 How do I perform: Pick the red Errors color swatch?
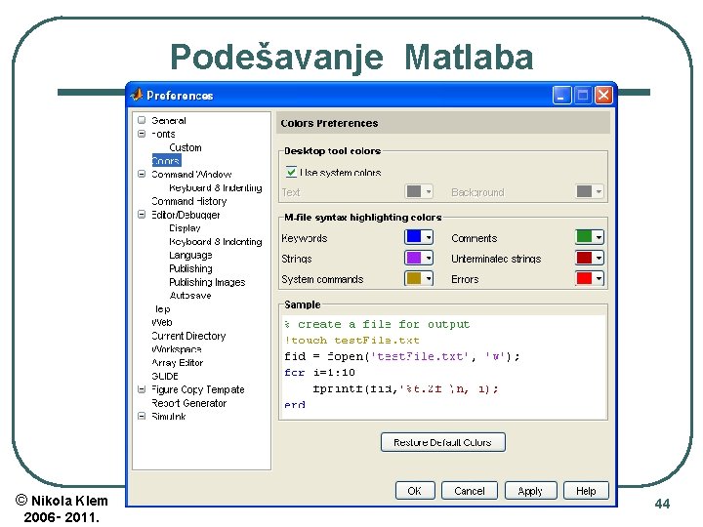coord(584,278)
